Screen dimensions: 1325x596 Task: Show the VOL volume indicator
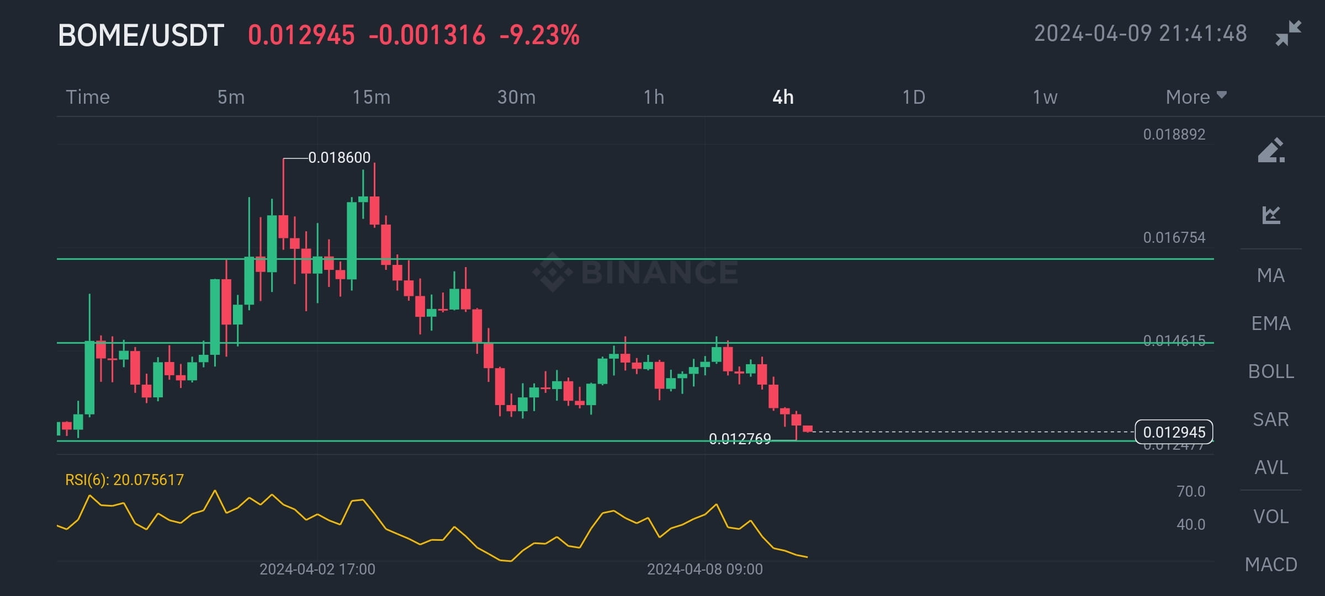click(x=1271, y=517)
